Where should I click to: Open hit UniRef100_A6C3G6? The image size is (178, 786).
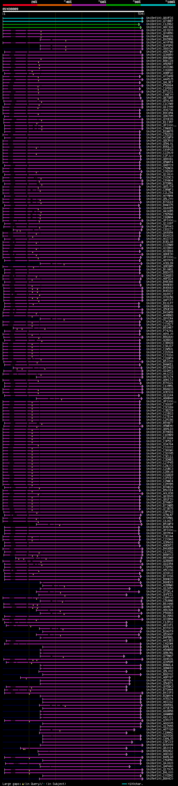point(160,27)
